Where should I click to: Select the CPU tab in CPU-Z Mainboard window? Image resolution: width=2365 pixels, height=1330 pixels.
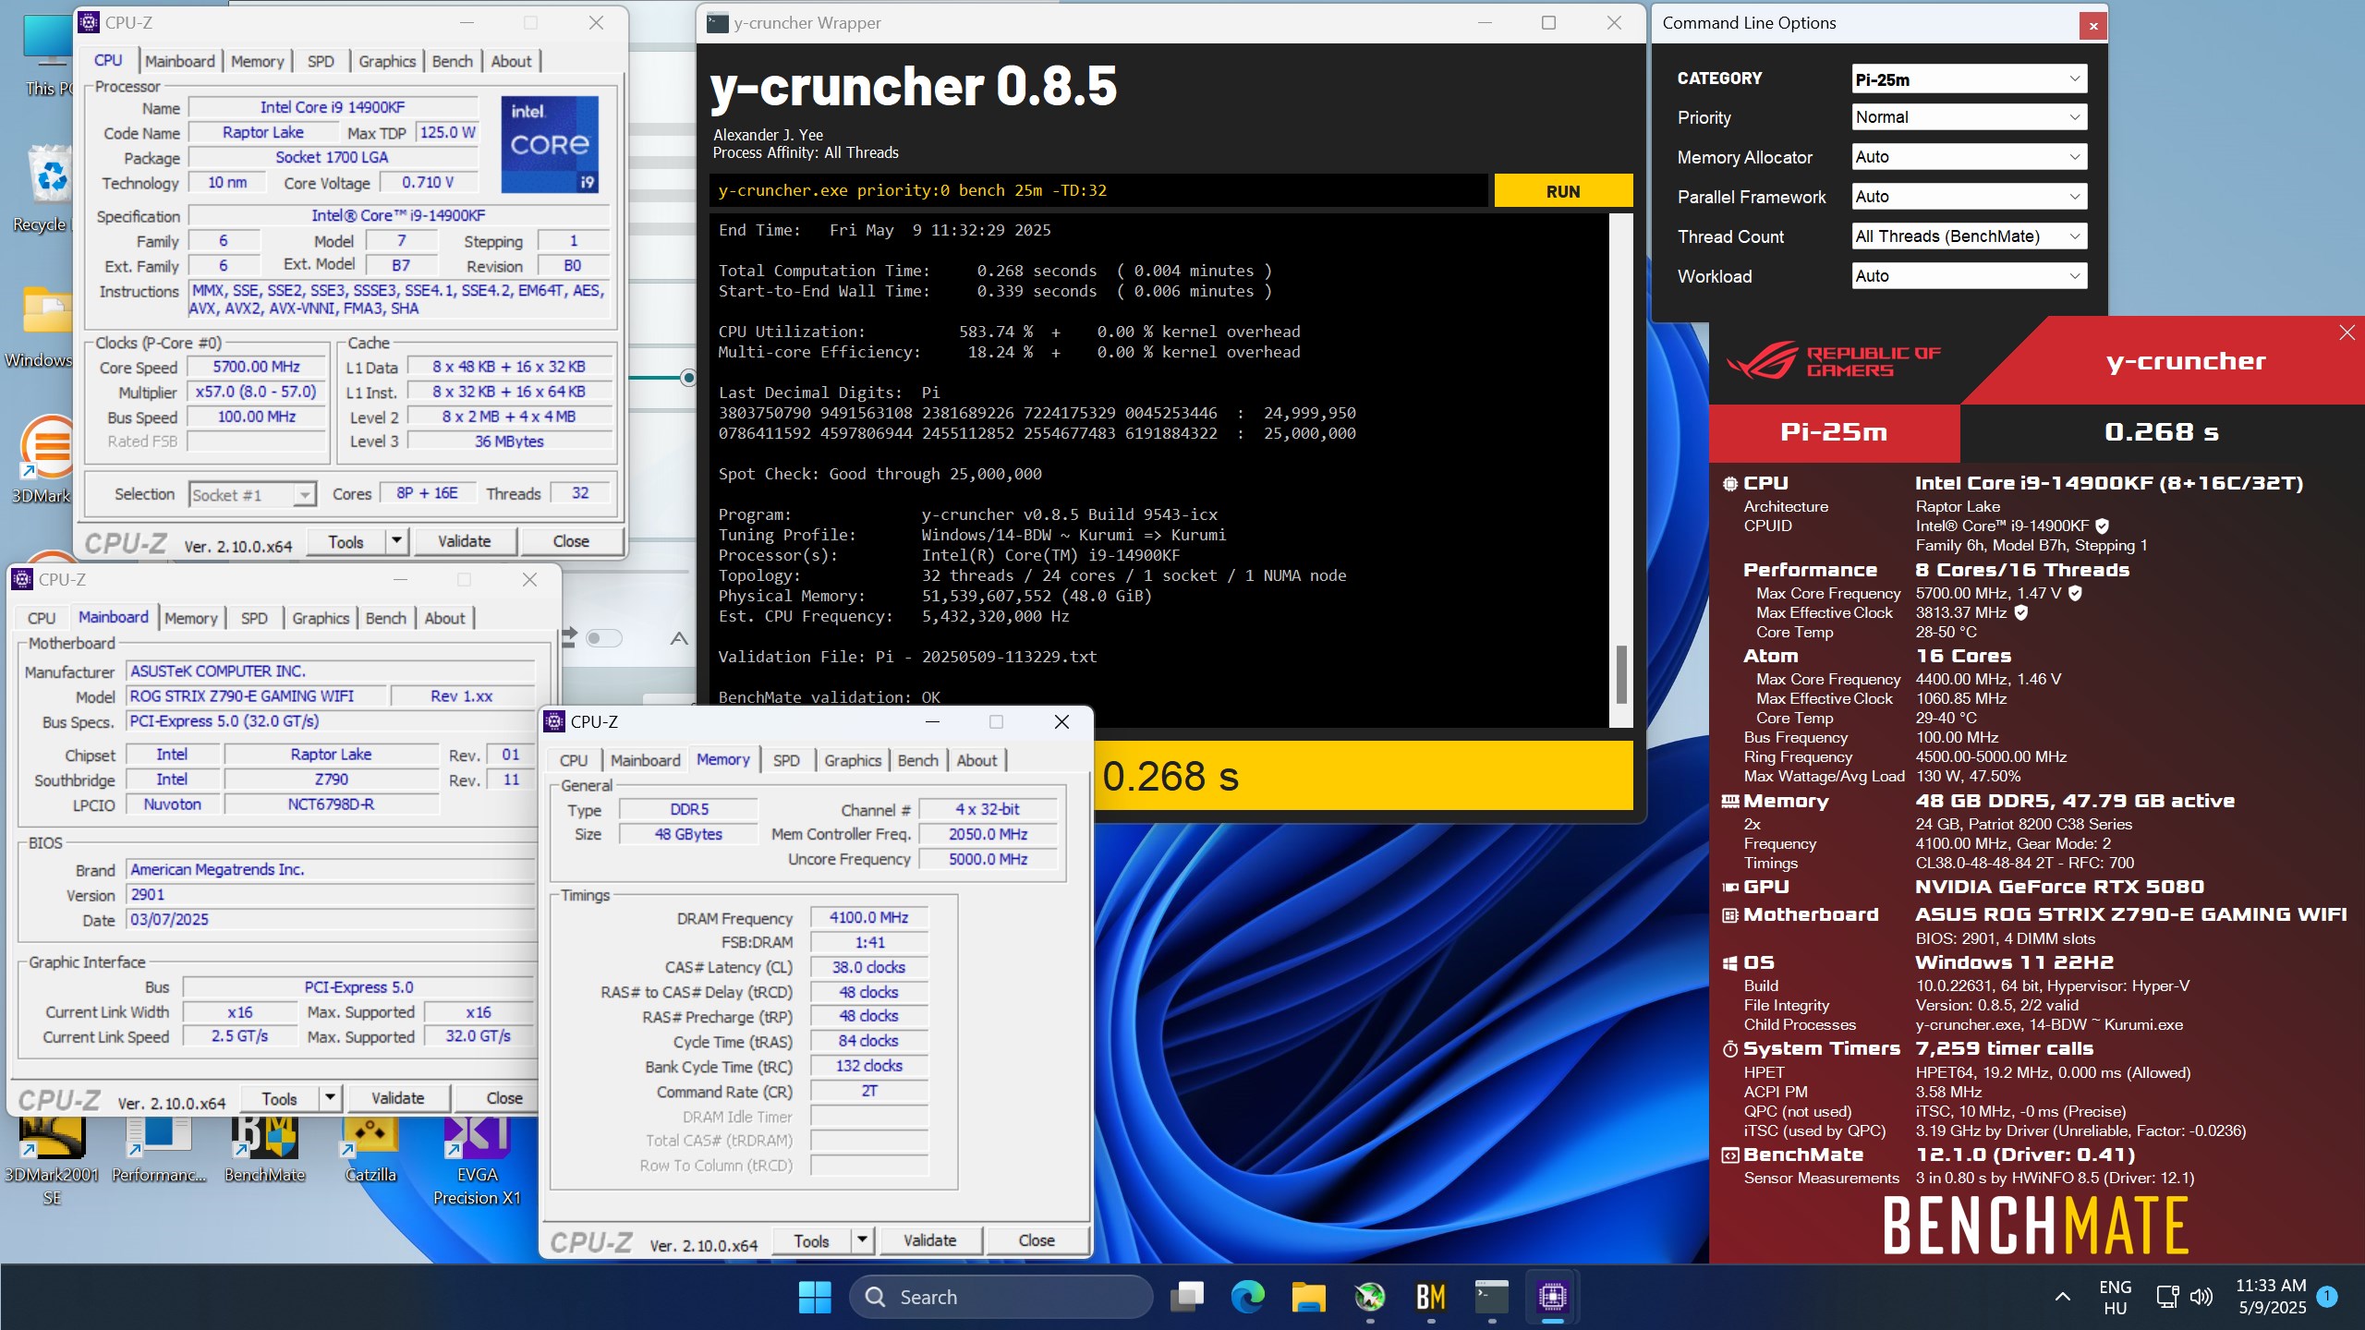click(x=42, y=618)
